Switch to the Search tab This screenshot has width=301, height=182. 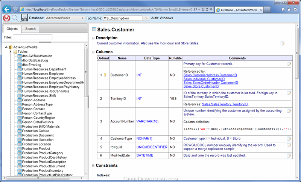pos(30,29)
